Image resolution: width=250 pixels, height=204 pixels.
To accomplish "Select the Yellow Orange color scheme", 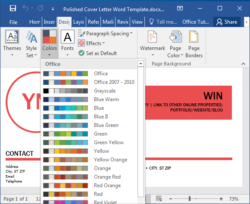I will click(x=89, y=160).
